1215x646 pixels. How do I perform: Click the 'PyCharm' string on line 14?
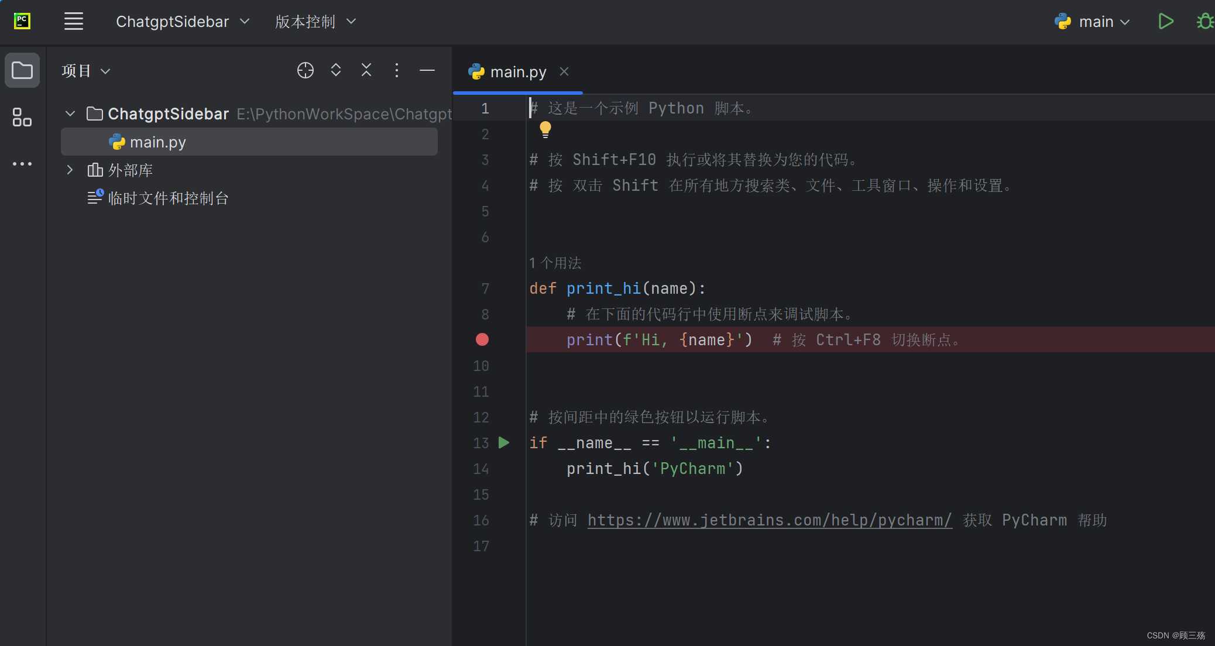coord(692,468)
